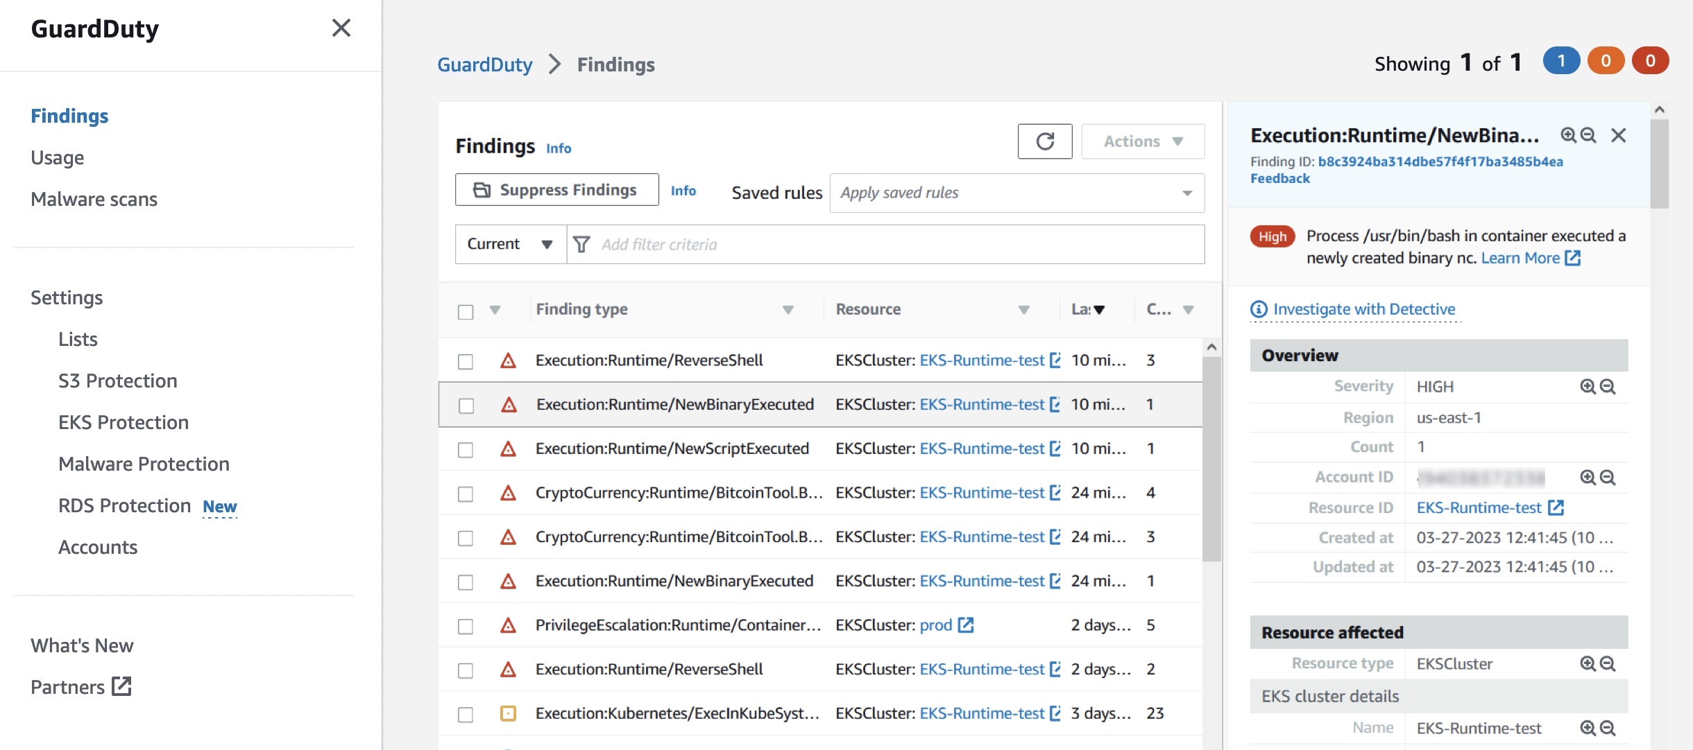Check the BitcoinTool row with count 3

coord(466,539)
